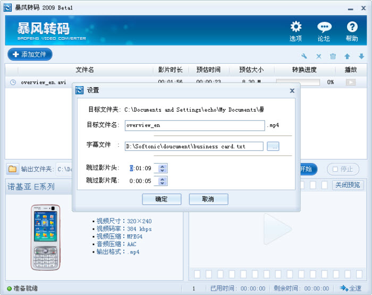Click the 剩余时间 00:00:00 status text
The height and width of the screenshot is (295, 372).
pos(301,288)
